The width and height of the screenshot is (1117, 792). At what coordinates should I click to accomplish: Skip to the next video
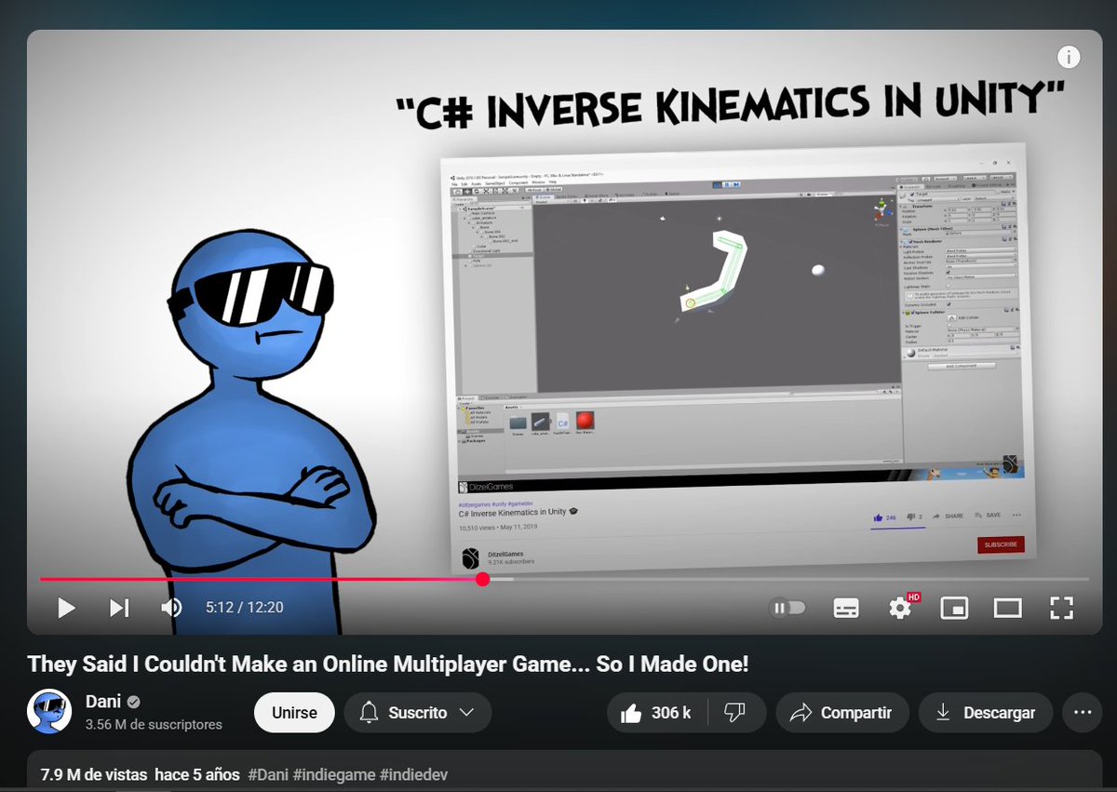pyautogui.click(x=119, y=608)
